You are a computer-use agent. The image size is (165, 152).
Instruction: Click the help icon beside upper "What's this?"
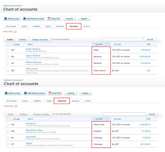pyautogui.click(x=15, y=32)
